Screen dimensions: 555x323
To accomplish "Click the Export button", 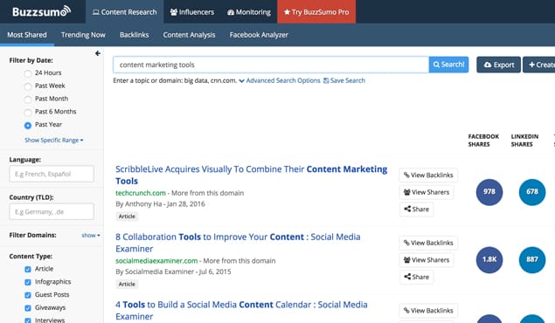I will [498, 65].
